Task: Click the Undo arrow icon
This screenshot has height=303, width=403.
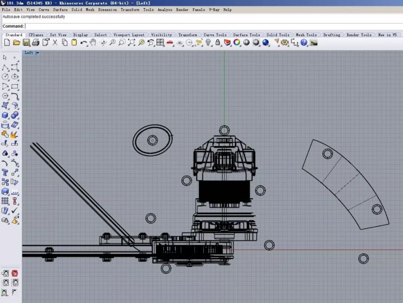Action: (x=84, y=42)
